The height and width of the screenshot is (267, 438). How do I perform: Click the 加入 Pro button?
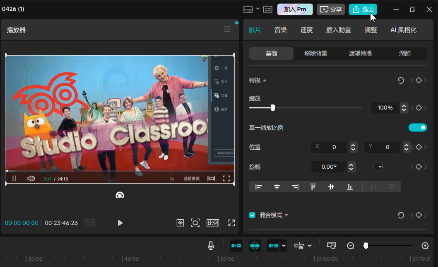pos(295,9)
